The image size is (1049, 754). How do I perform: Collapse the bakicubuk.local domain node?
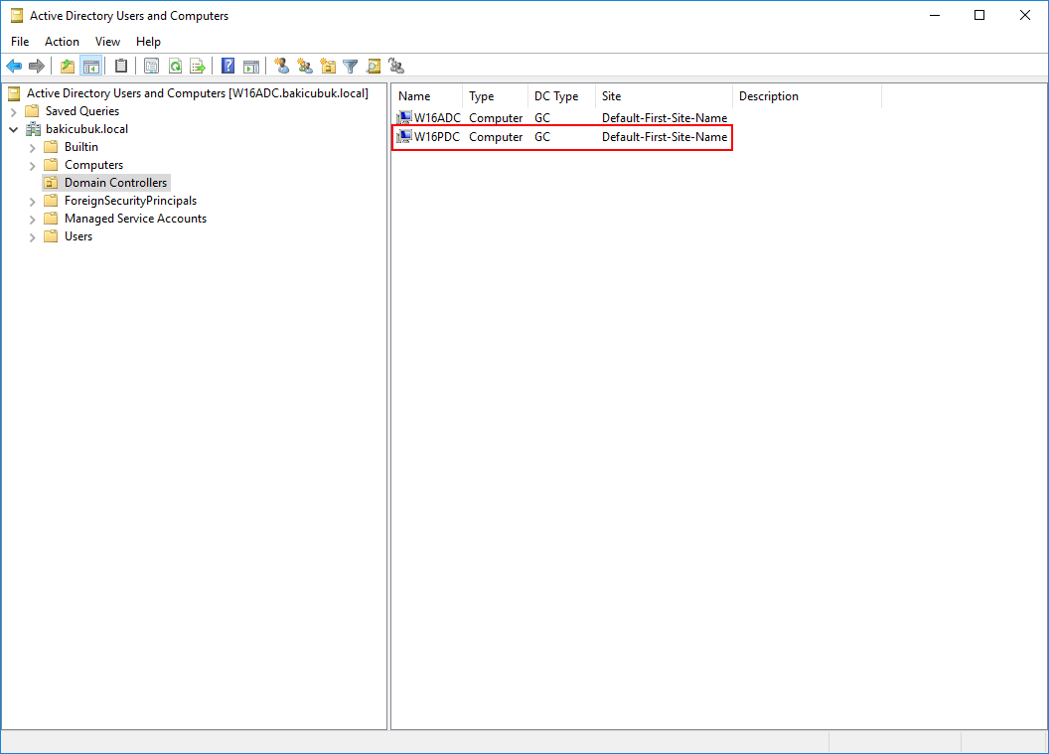pos(13,130)
